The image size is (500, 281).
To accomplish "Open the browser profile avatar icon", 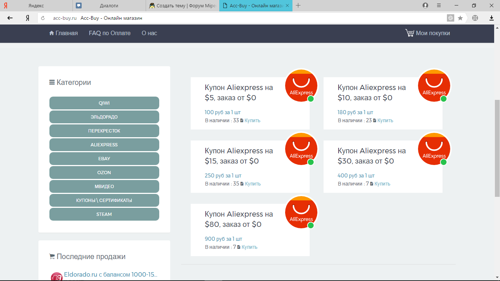I will tap(425, 5).
